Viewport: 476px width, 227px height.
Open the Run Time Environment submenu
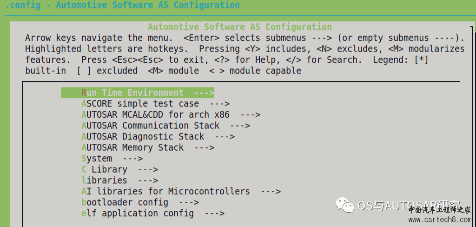(138, 93)
